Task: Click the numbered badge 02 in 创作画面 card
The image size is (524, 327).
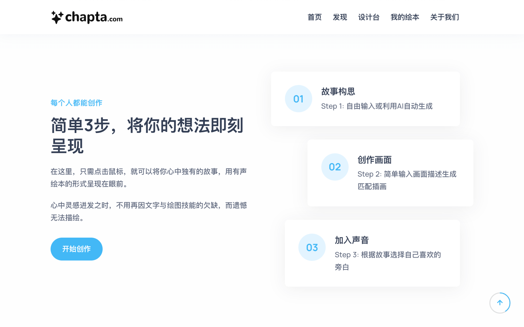Action: (335, 167)
